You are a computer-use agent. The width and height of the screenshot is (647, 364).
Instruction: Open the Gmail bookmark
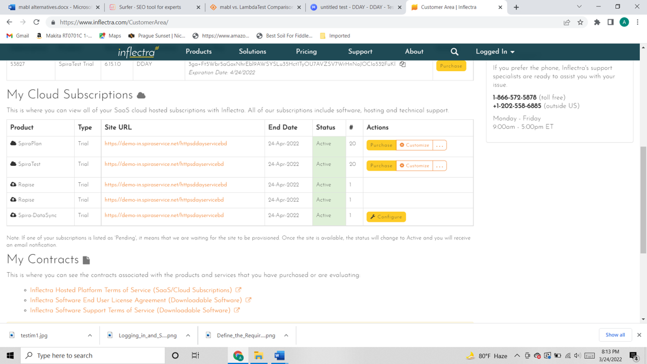coord(18,36)
